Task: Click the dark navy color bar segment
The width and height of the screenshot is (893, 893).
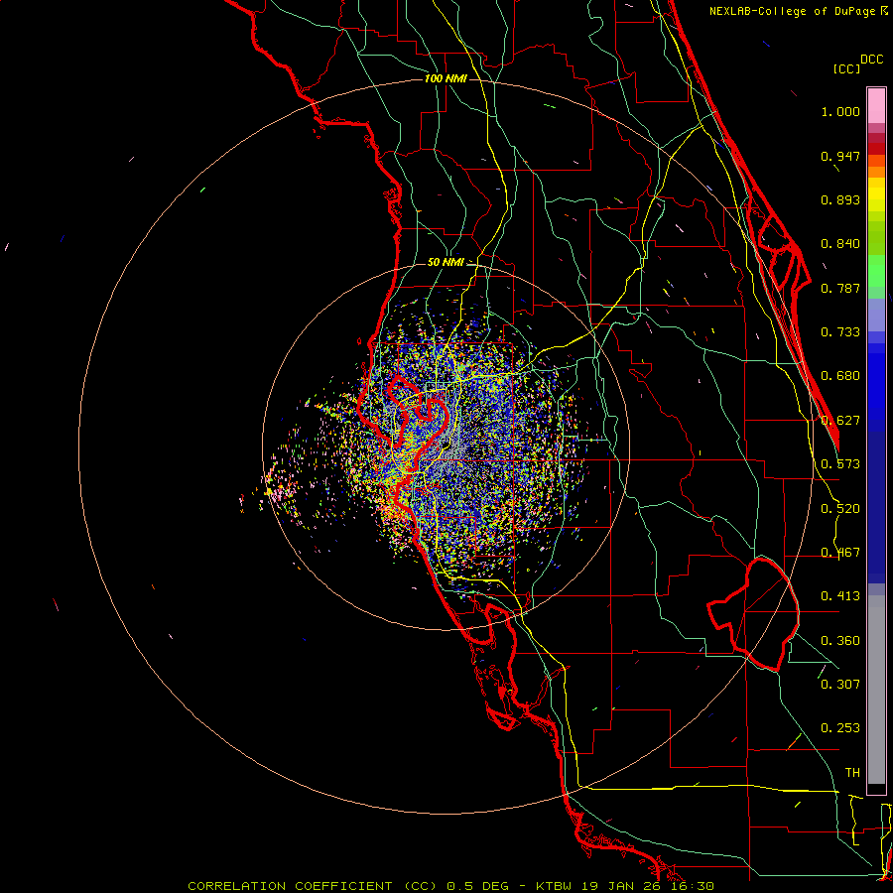Action: 876,501
